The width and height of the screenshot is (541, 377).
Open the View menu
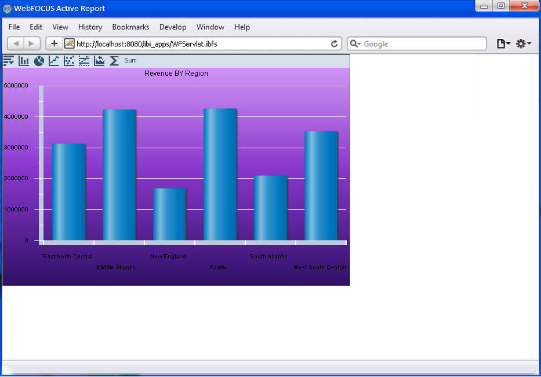click(x=60, y=27)
